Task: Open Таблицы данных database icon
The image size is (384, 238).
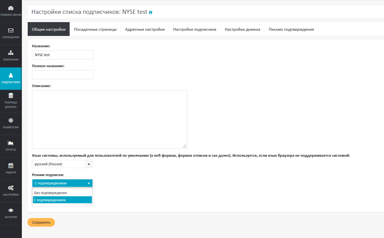Action: pos(11,96)
